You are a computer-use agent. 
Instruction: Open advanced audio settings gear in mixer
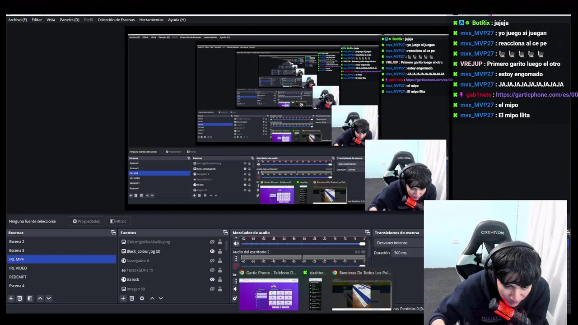click(x=235, y=298)
